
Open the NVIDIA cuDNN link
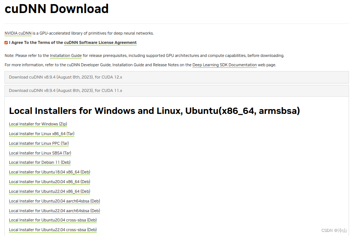click(18, 33)
